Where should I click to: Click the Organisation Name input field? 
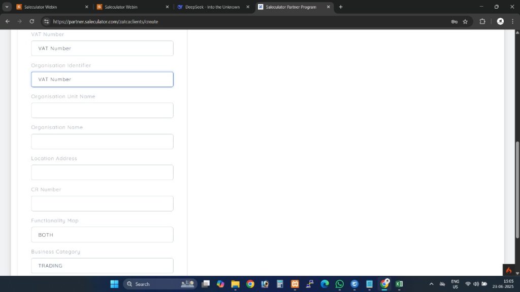pyautogui.click(x=102, y=141)
